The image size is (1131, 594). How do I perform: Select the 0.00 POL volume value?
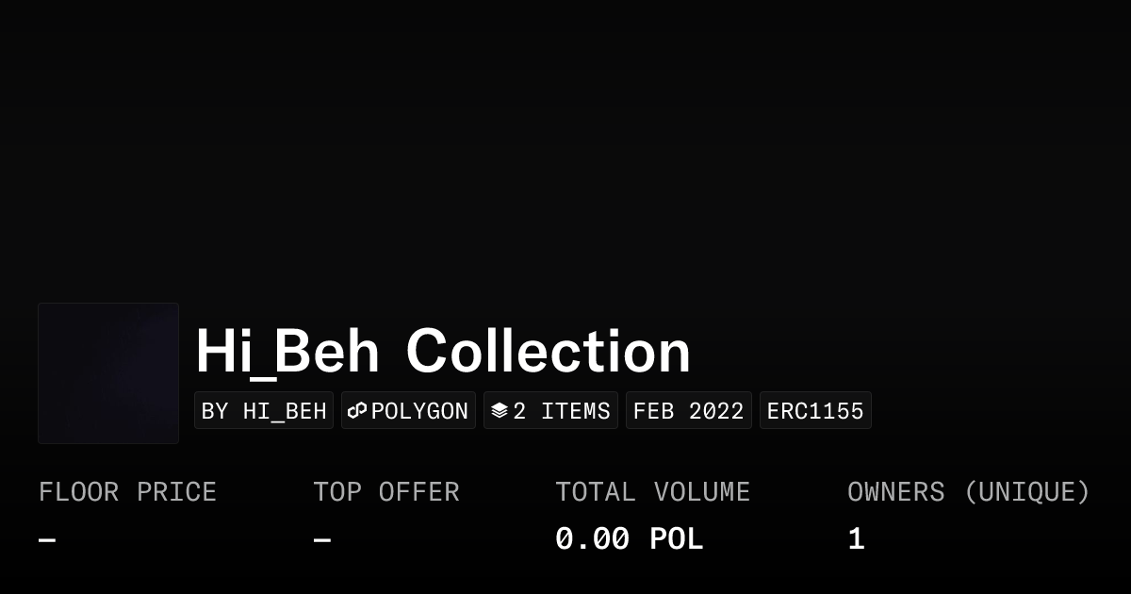point(629,539)
